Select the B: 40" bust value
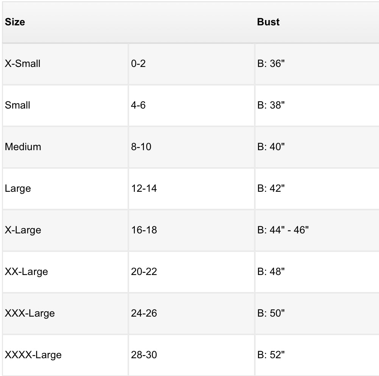 (271, 147)
